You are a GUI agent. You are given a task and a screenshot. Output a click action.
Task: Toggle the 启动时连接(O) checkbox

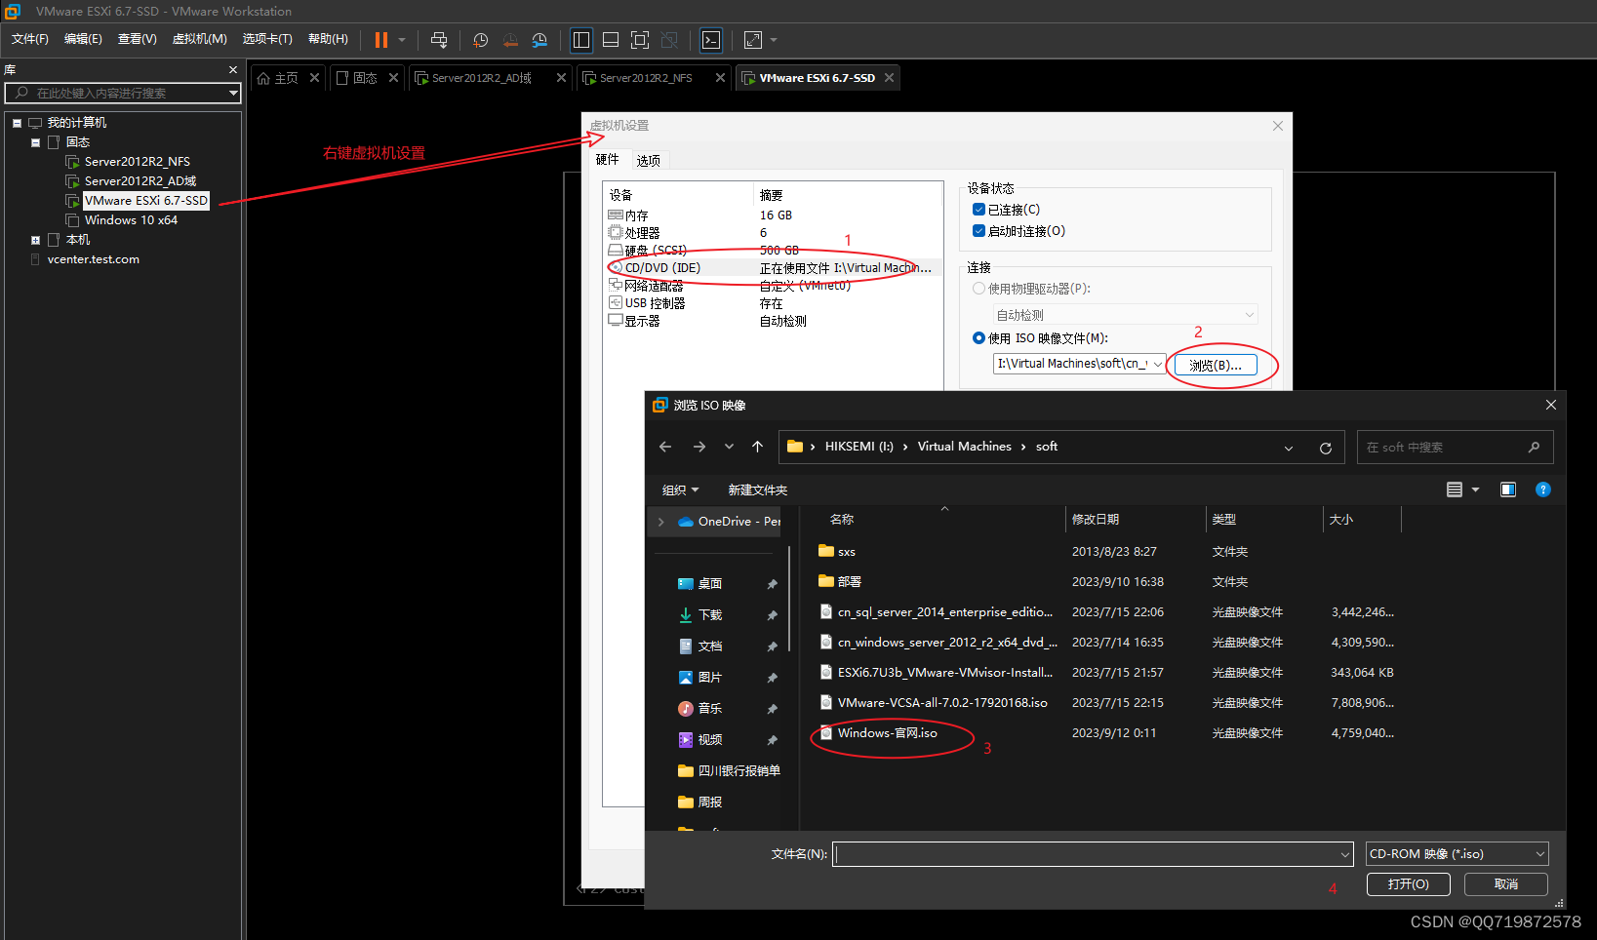(978, 231)
